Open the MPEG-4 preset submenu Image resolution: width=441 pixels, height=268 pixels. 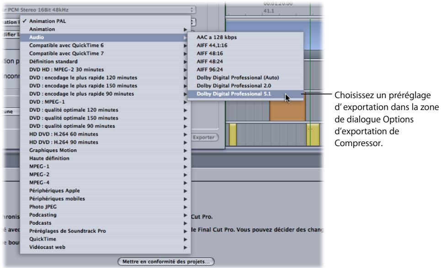[x=106, y=183]
